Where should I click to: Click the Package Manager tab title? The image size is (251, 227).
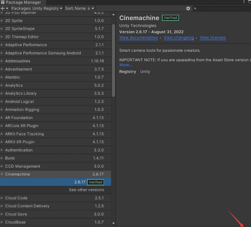pyautogui.click(x=23, y=2)
